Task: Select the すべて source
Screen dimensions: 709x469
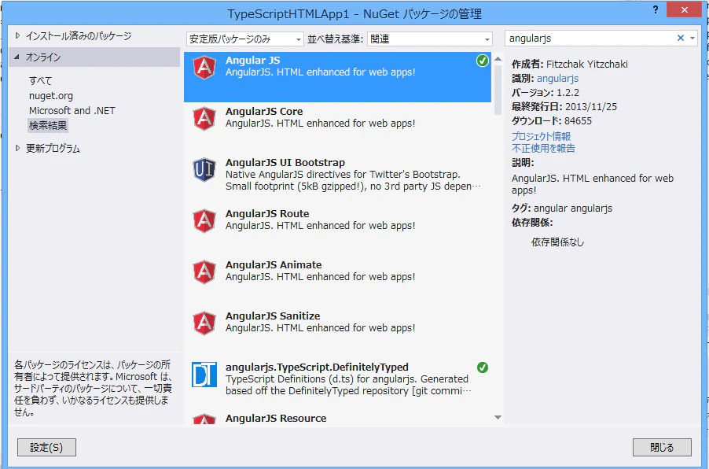Action: click(x=41, y=80)
